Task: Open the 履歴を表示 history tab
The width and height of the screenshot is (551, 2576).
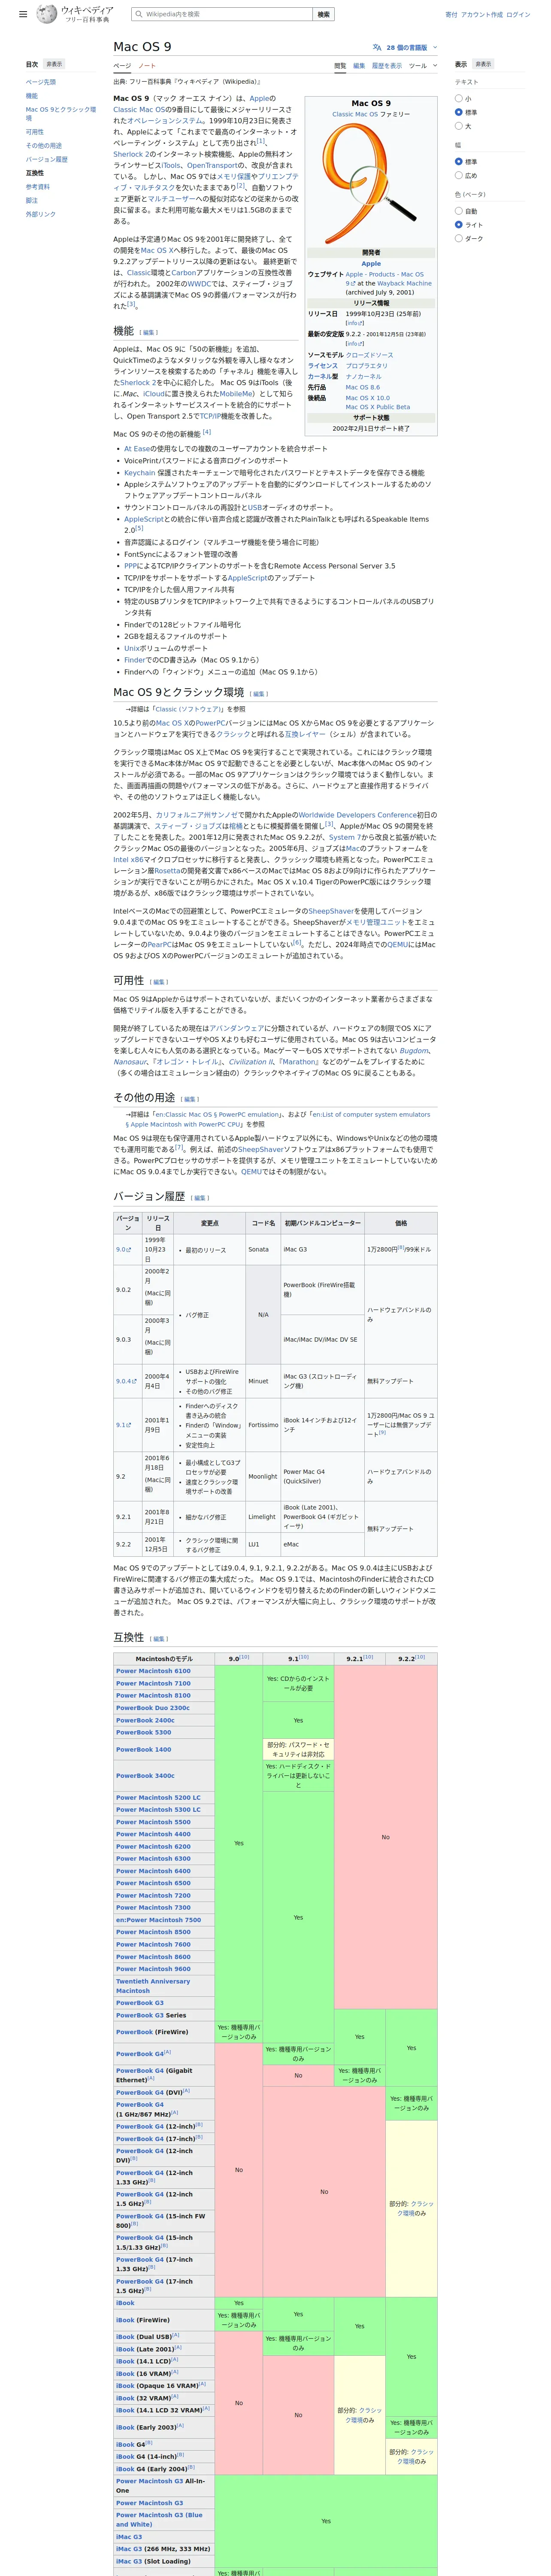Action: coord(387,66)
